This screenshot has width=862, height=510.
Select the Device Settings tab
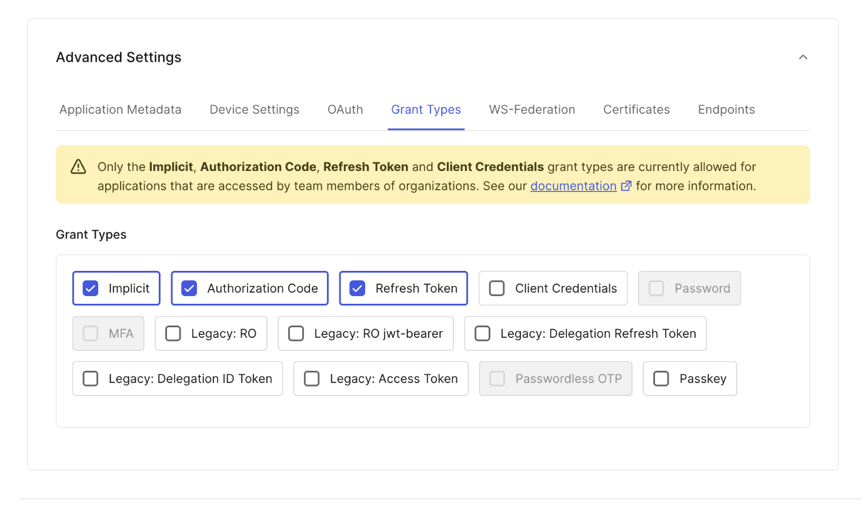coord(254,109)
